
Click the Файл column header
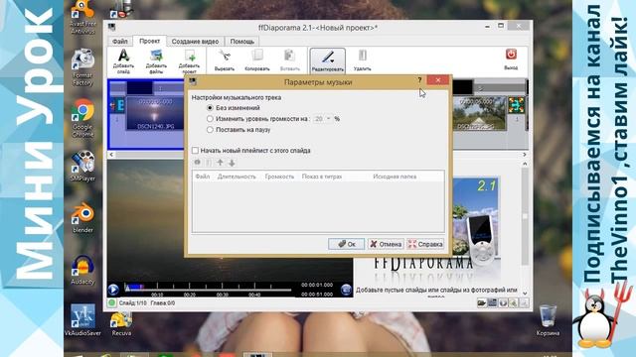point(203,177)
